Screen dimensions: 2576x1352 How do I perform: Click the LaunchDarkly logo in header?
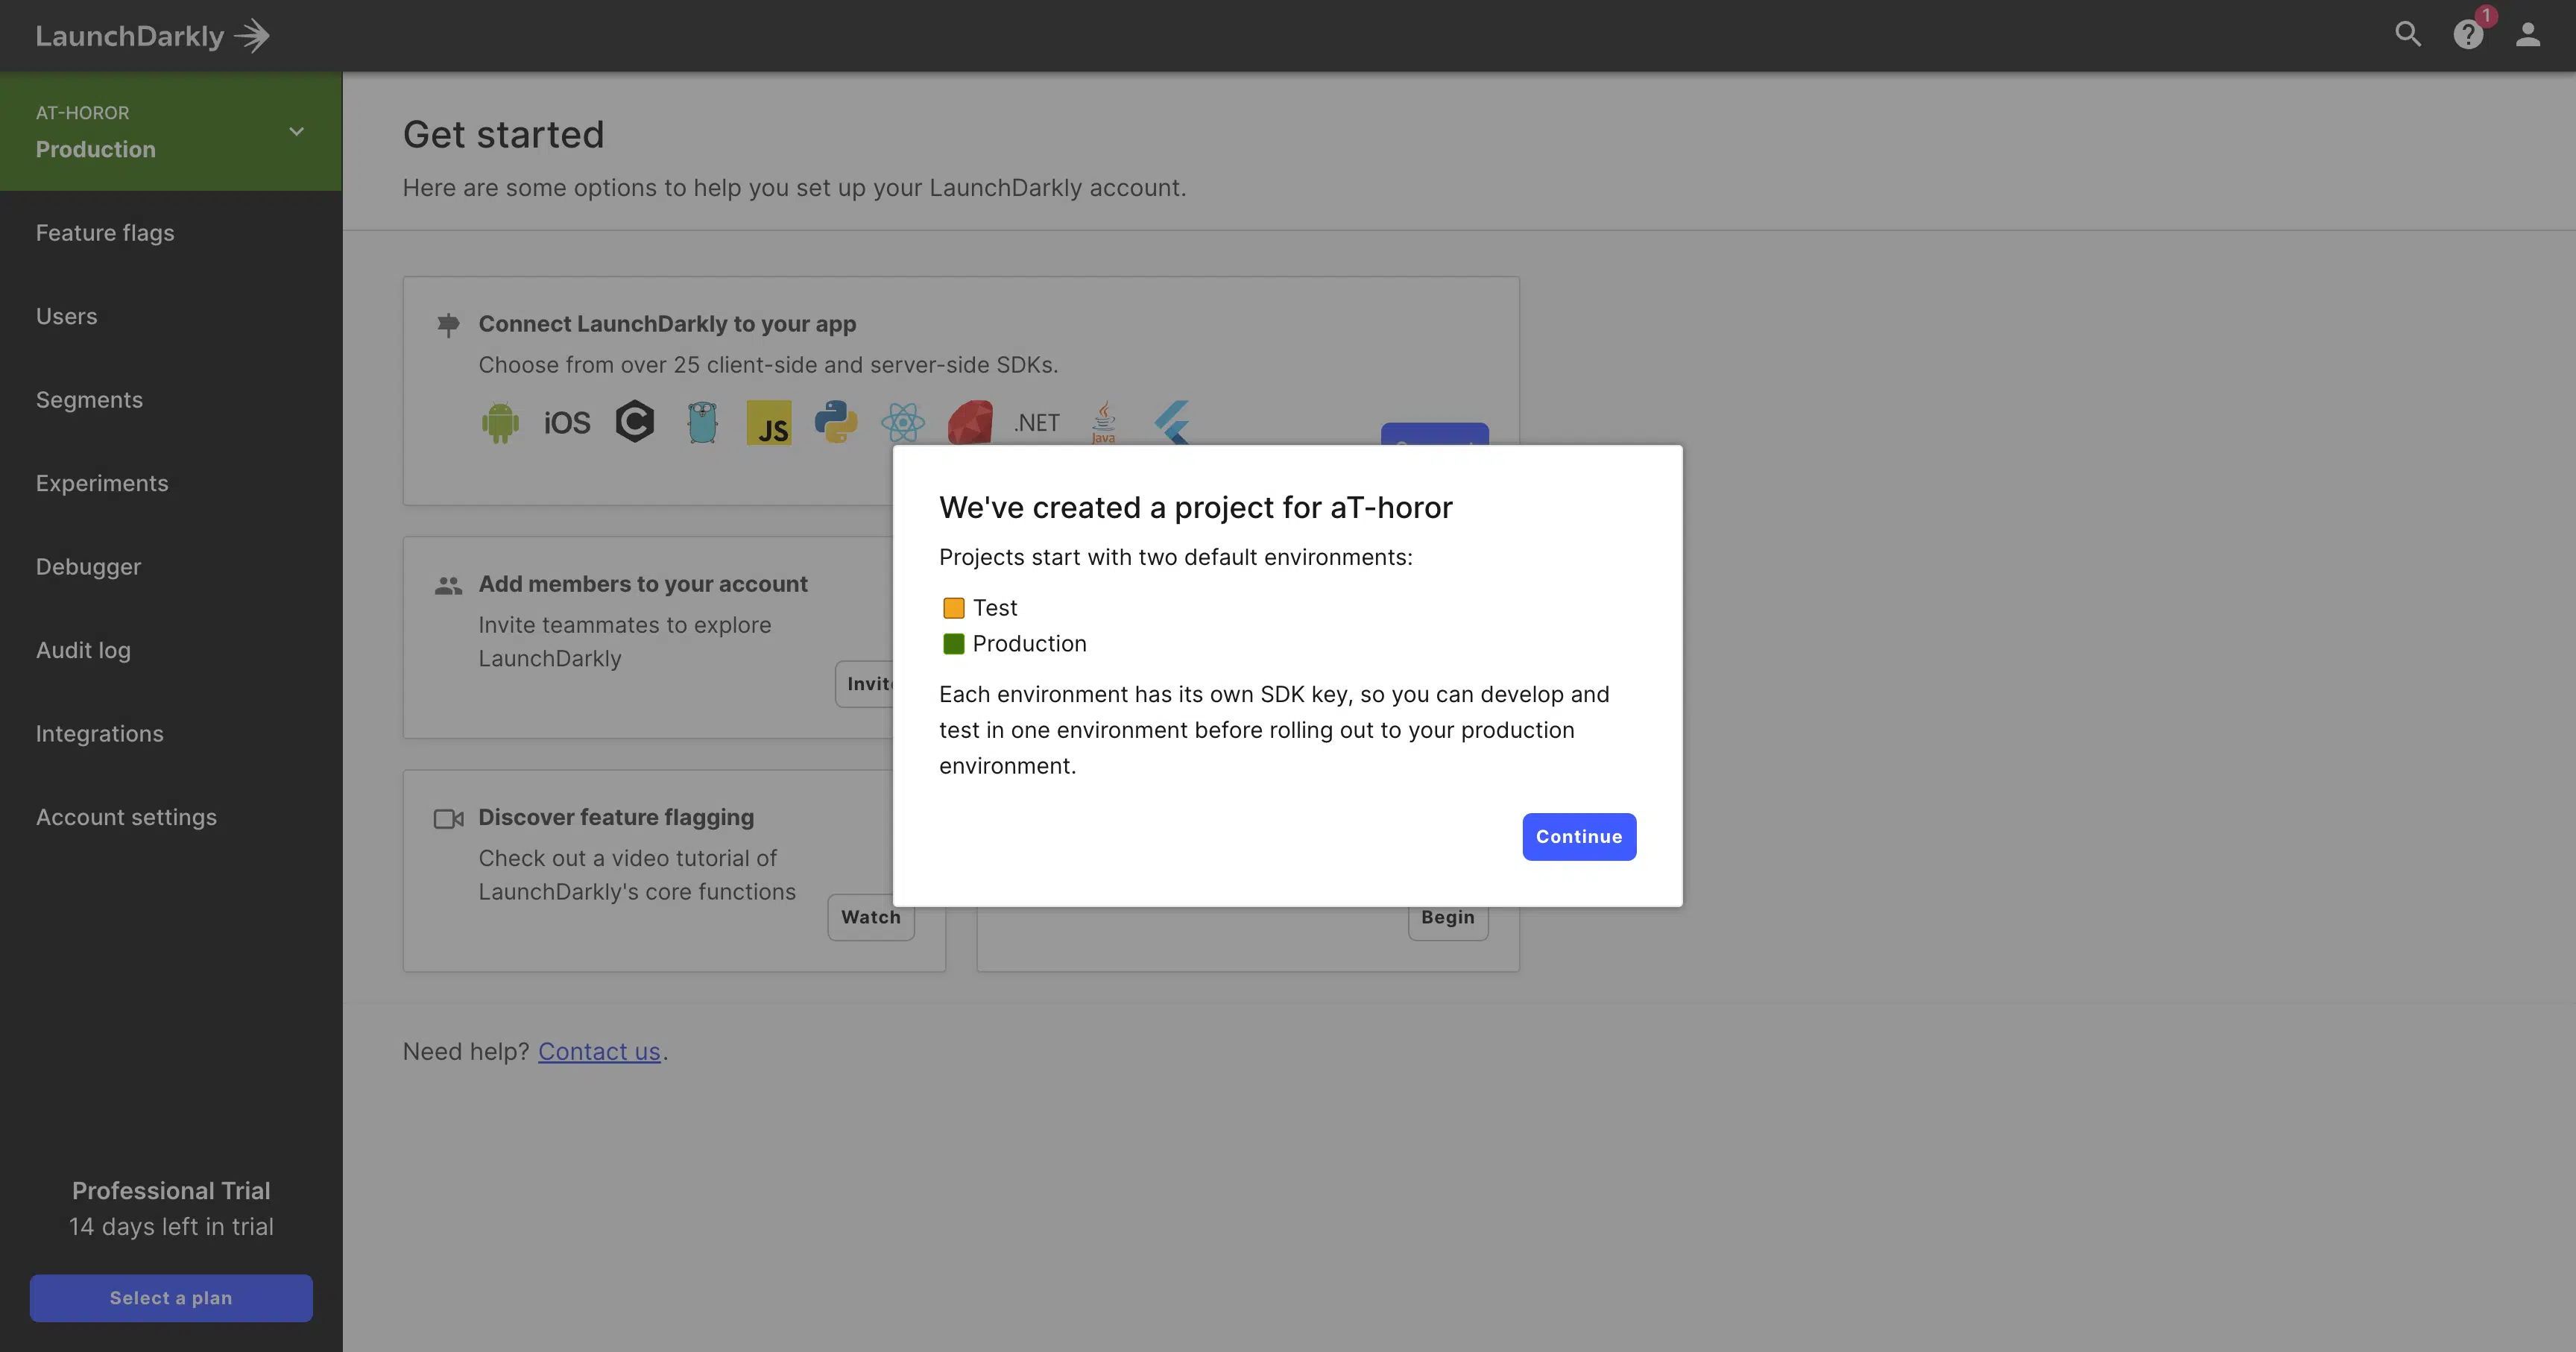click(153, 36)
